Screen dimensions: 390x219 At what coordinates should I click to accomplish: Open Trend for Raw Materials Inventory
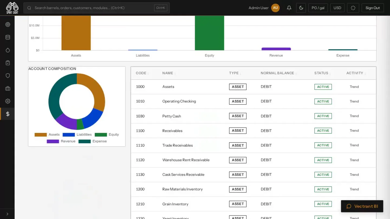click(354, 189)
